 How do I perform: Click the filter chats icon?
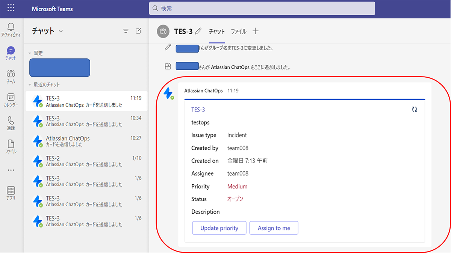[126, 31]
